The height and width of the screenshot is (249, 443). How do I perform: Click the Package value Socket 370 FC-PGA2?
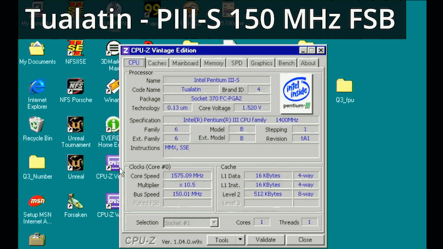(216, 99)
